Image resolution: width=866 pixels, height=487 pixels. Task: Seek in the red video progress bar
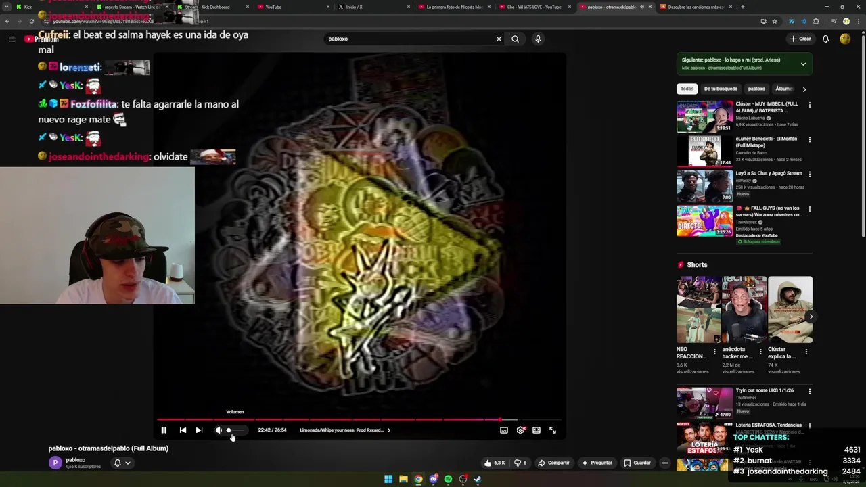click(359, 419)
